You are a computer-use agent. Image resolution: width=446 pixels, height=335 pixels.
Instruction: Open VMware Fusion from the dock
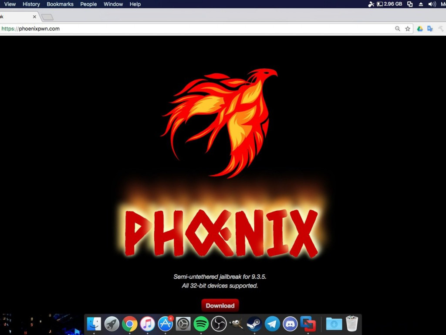click(x=308, y=324)
